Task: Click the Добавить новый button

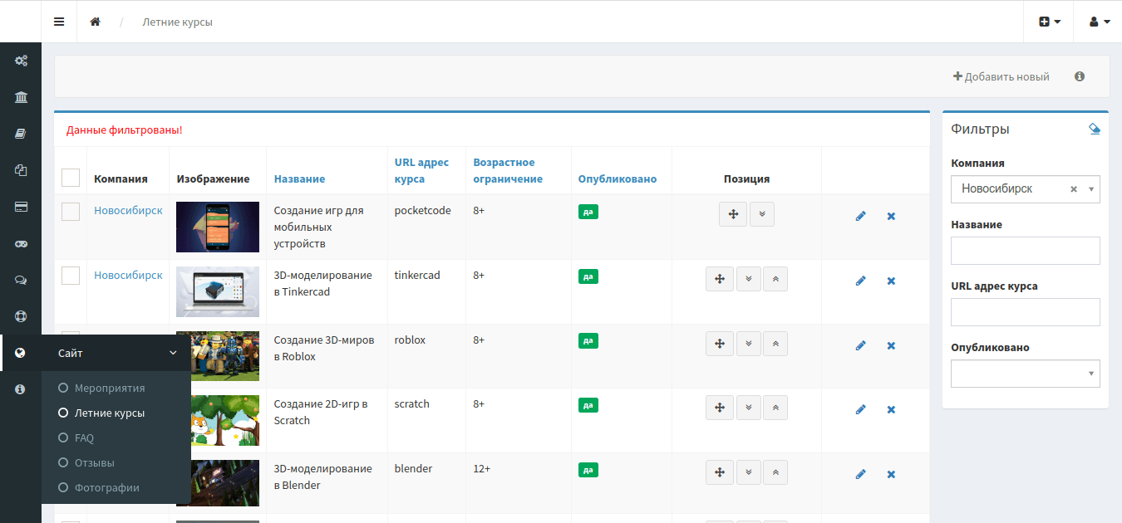Action: pyautogui.click(x=1001, y=76)
